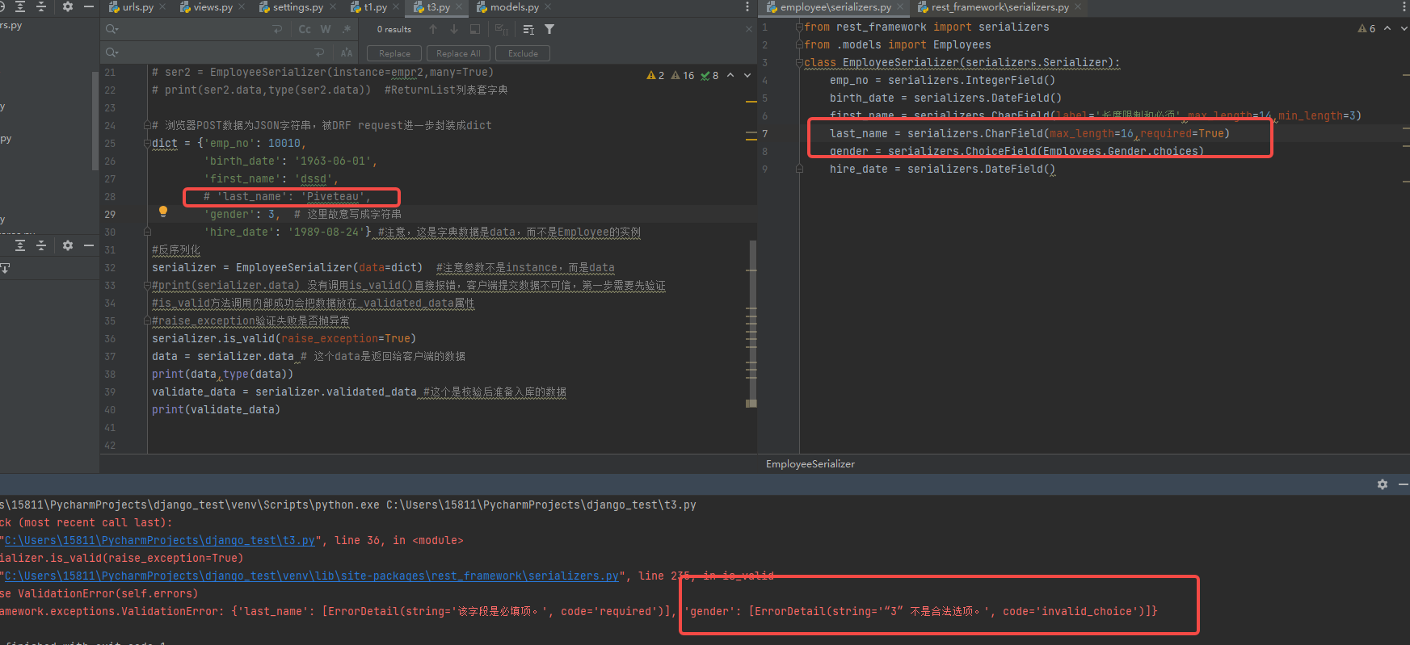Switch to the views.py tab
Viewport: 1410px width, 645px height.
206,7
